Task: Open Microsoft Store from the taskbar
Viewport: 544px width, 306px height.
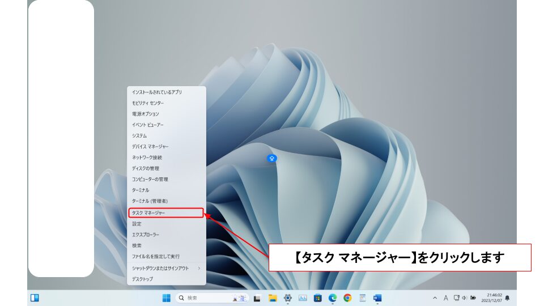Action: click(x=317, y=298)
